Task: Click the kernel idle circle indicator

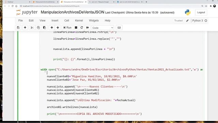Action: [x=206, y=20]
